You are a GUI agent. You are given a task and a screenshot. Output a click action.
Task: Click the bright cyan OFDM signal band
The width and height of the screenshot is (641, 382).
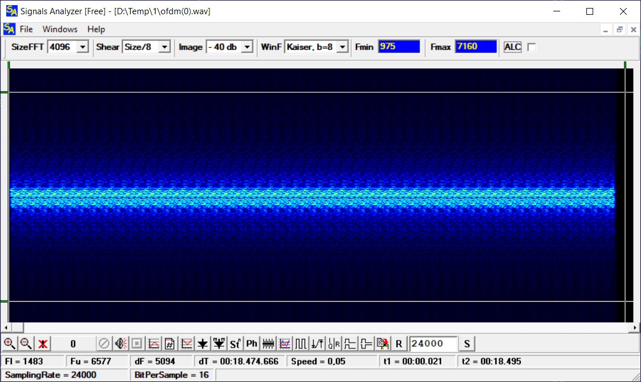point(313,198)
